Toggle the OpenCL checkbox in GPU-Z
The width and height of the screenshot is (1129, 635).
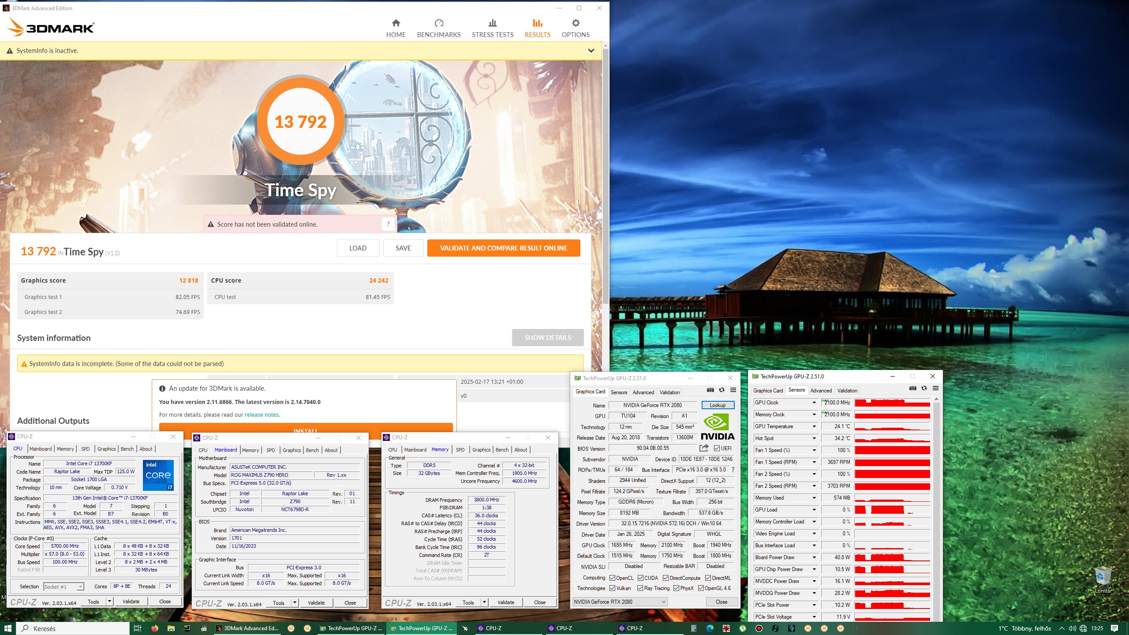tap(612, 578)
